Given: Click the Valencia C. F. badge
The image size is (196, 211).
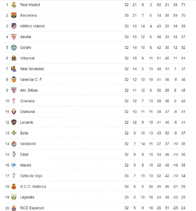Looking at the screenshot, I should tap(14, 80).
